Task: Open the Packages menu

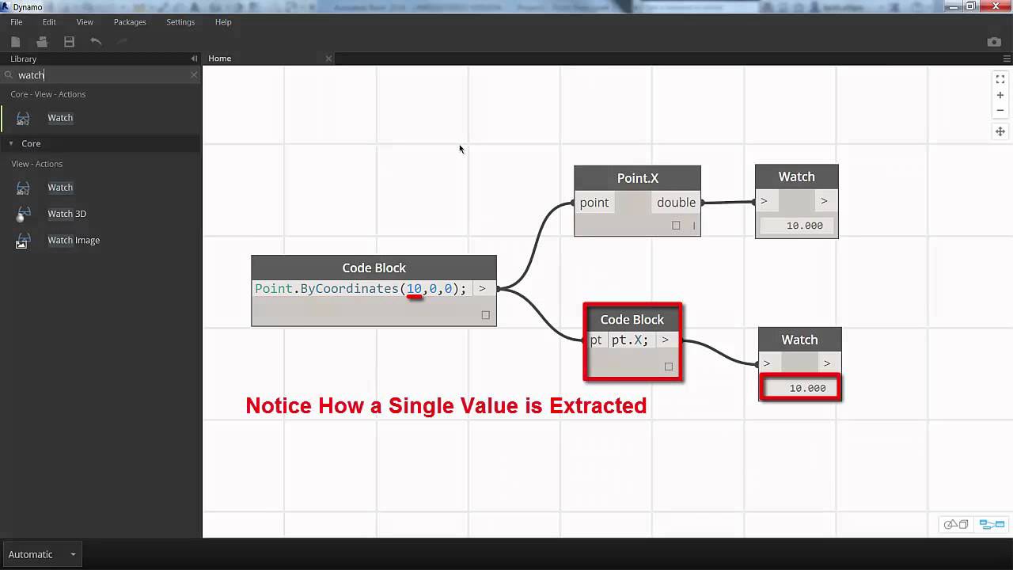Action: (131, 21)
